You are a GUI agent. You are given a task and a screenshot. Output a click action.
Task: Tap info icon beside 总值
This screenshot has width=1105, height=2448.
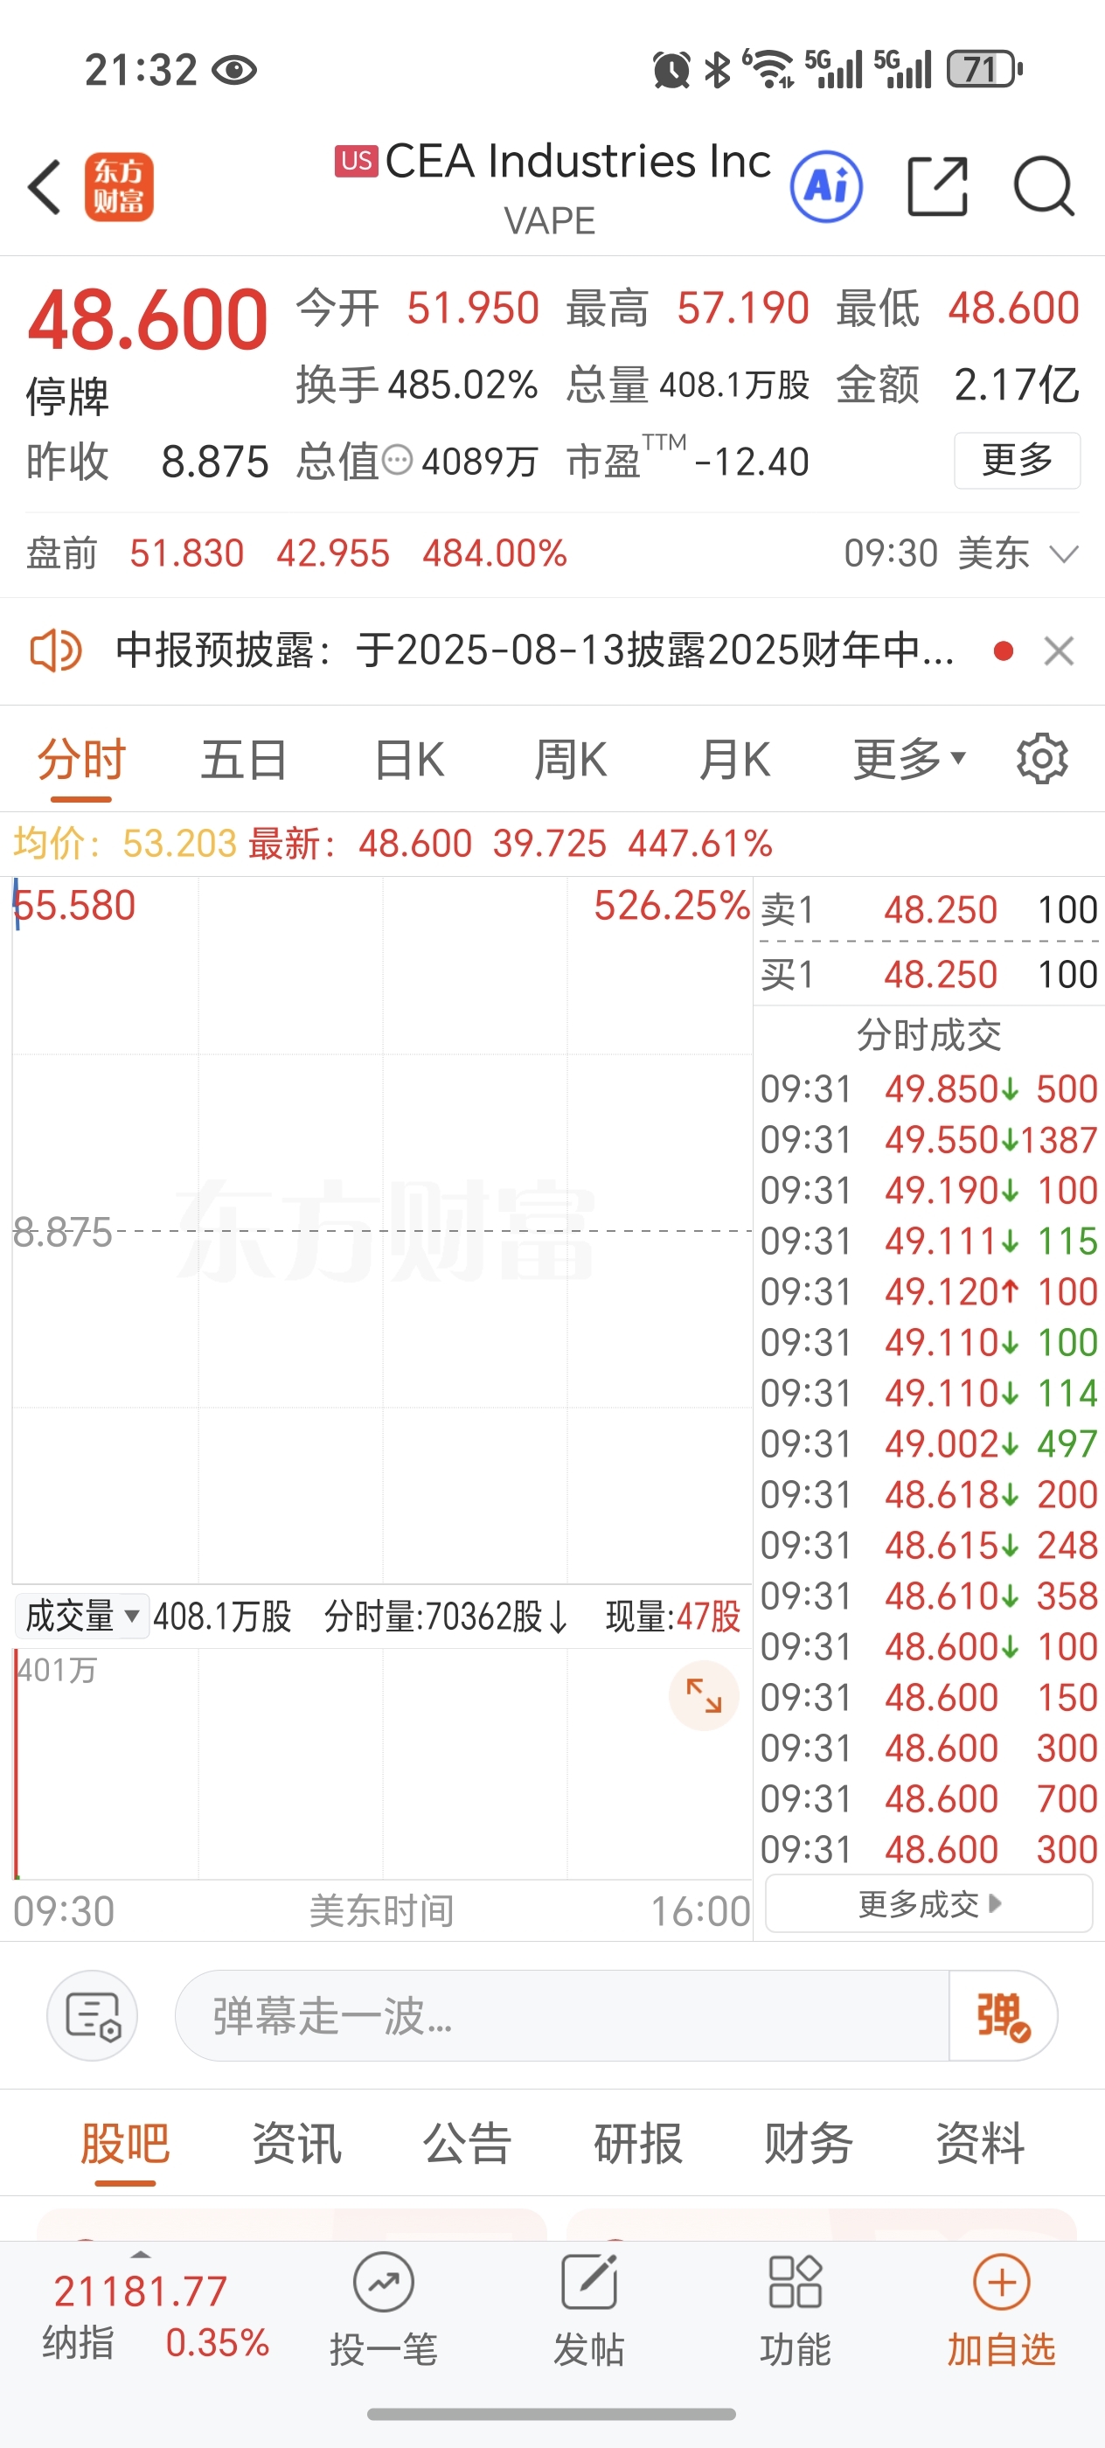click(397, 461)
